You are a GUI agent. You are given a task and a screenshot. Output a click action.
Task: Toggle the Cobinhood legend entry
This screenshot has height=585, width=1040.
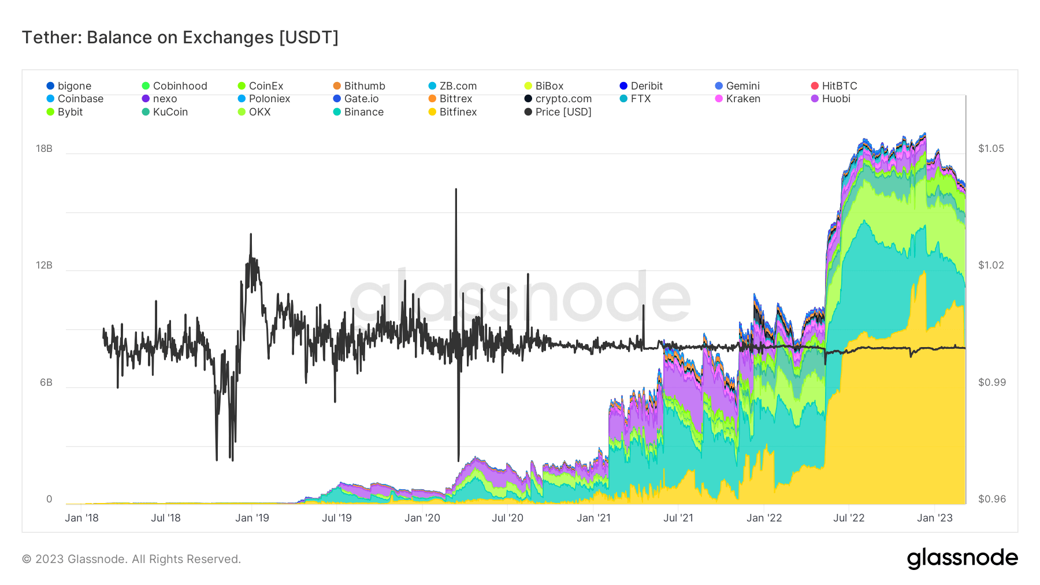[174, 86]
